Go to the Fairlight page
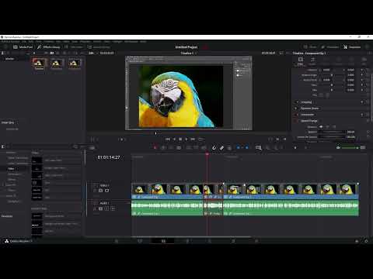Screen dimensions: 373x279 pyautogui.click(x=233, y=241)
